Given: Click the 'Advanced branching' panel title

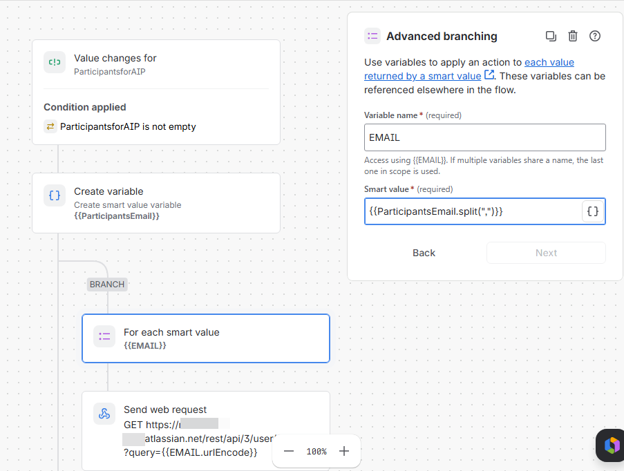Looking at the screenshot, I should pos(442,36).
